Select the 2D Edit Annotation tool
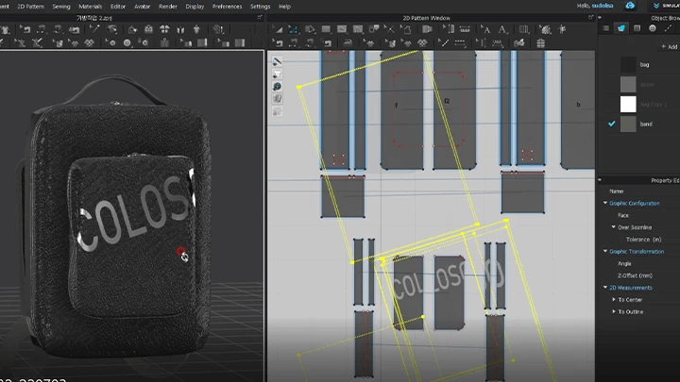 [485, 29]
